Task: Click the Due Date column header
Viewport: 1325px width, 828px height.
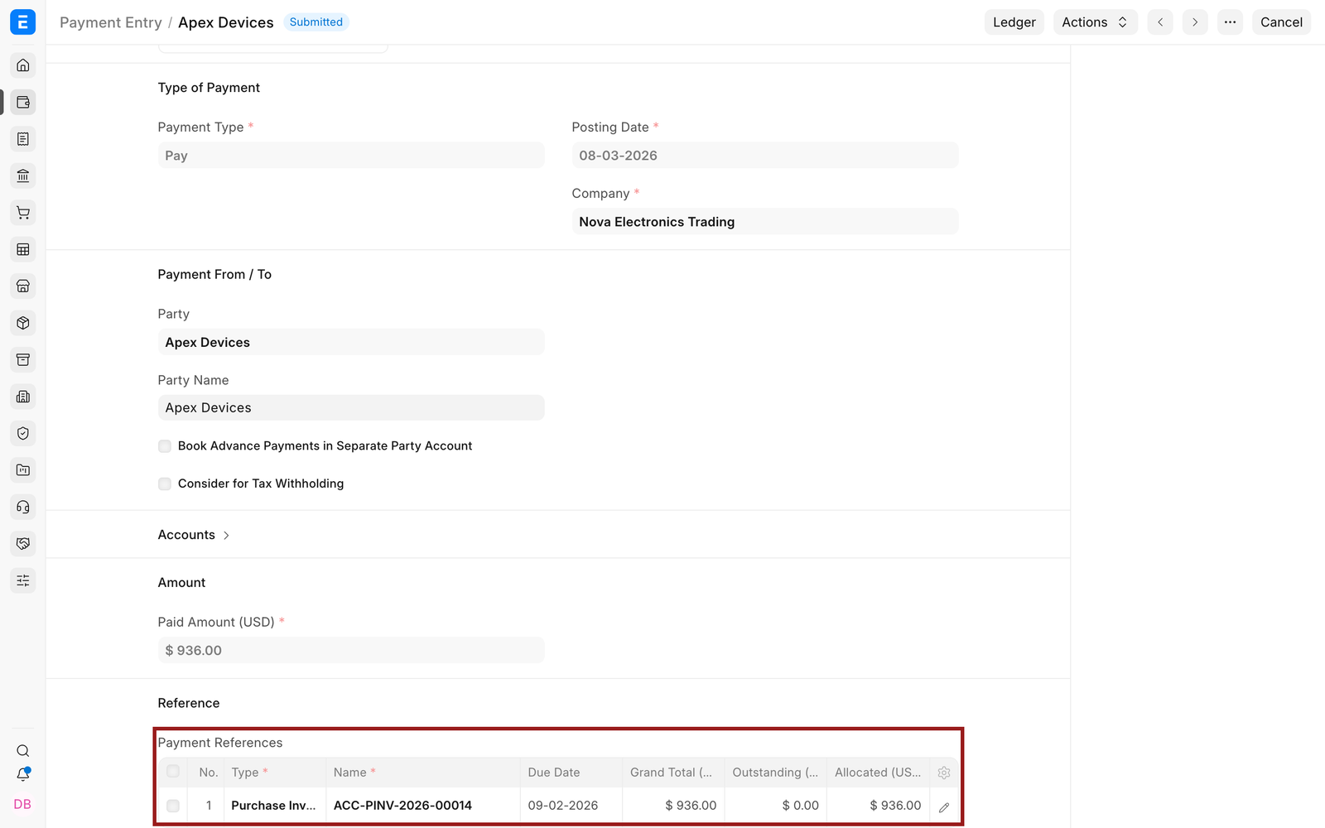Action: (571, 773)
